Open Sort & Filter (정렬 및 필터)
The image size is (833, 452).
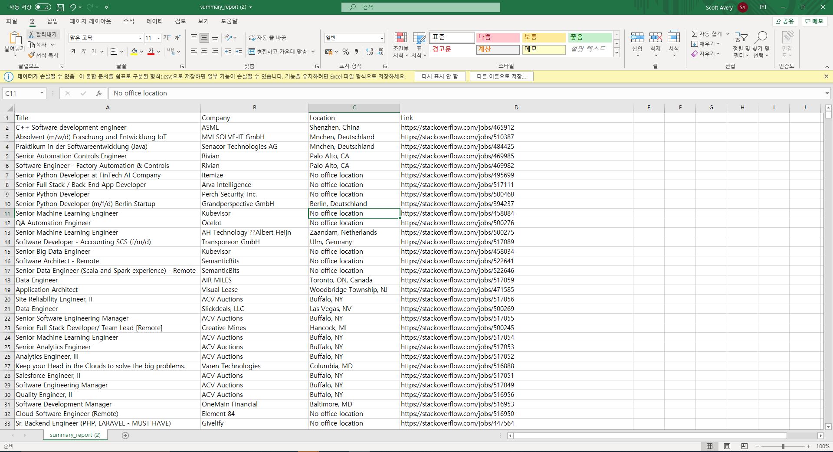click(x=741, y=45)
